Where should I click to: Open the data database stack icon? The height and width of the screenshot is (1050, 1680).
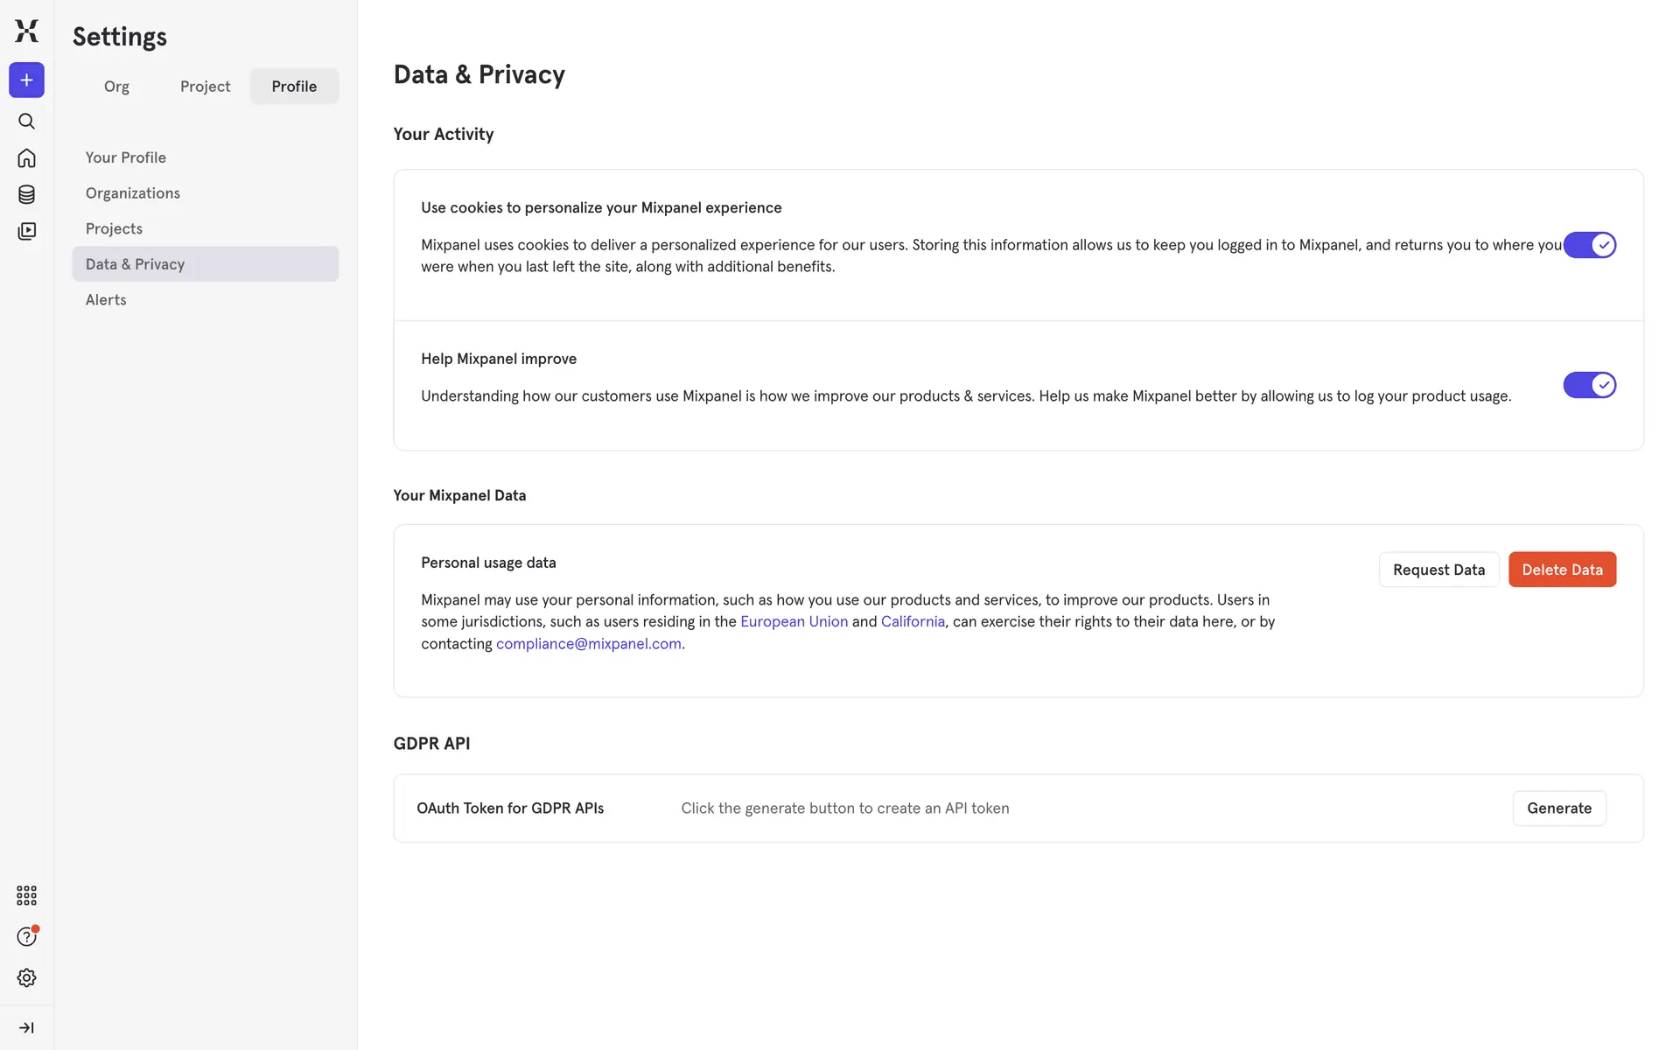[26, 194]
